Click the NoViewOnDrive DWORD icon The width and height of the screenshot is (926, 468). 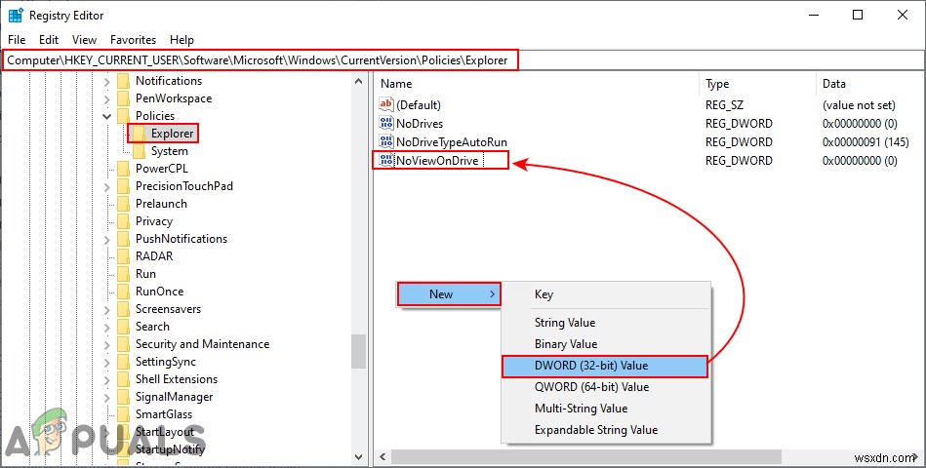coord(386,160)
